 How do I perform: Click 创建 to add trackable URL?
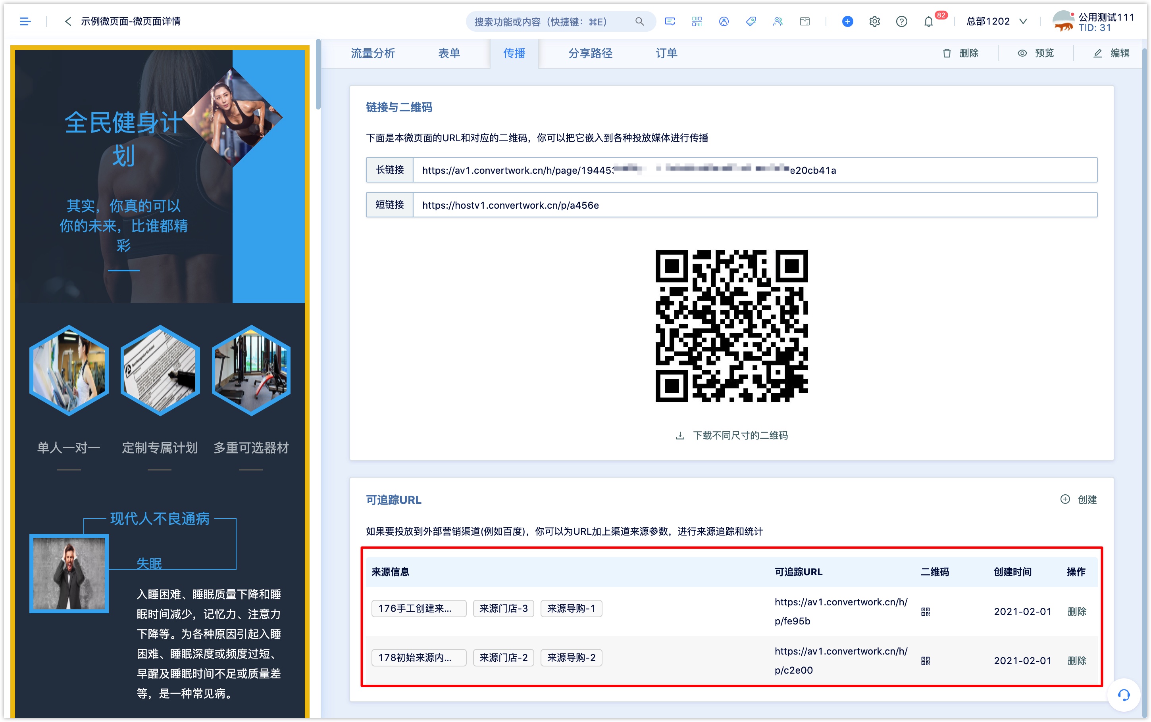click(1078, 499)
